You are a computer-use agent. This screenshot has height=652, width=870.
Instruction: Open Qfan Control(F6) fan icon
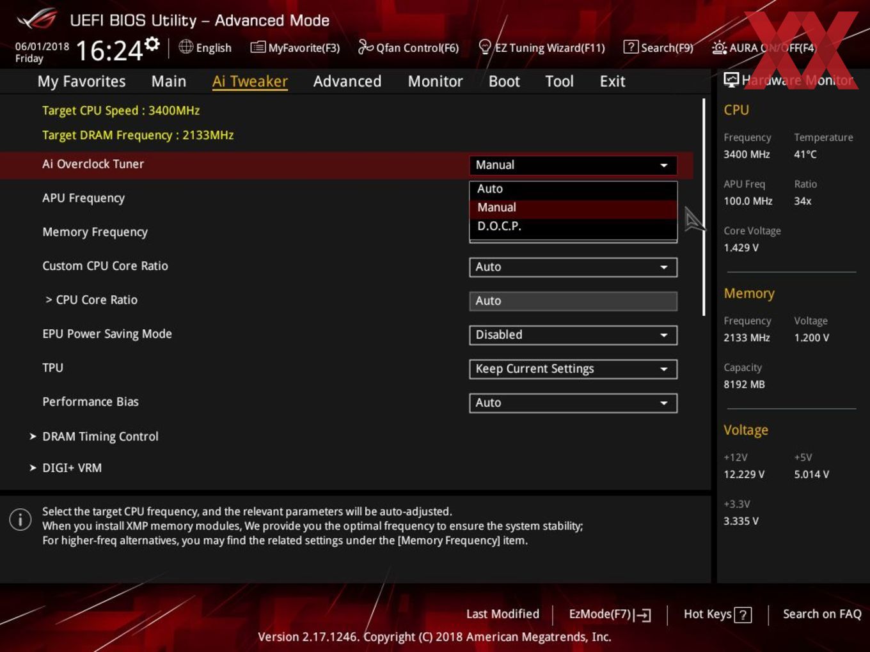click(x=365, y=47)
